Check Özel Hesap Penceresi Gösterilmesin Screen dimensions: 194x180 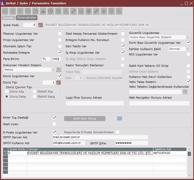[x=123, y=34]
